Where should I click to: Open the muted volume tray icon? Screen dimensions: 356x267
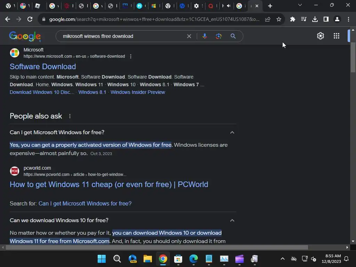coord(314,259)
